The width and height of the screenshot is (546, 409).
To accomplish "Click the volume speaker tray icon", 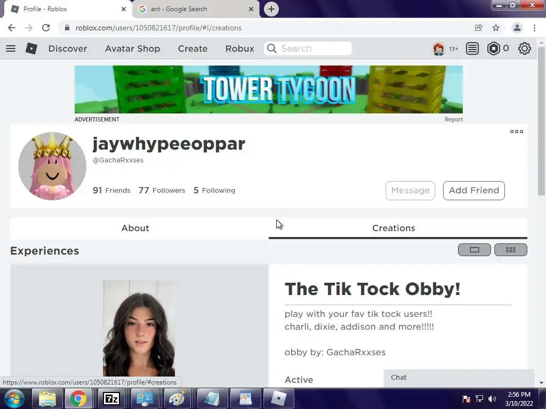I will (x=492, y=398).
